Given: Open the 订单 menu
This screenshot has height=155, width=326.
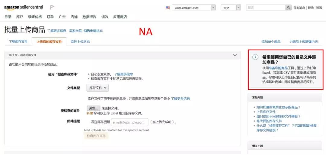Looking at the screenshot, I should pos(50,17).
